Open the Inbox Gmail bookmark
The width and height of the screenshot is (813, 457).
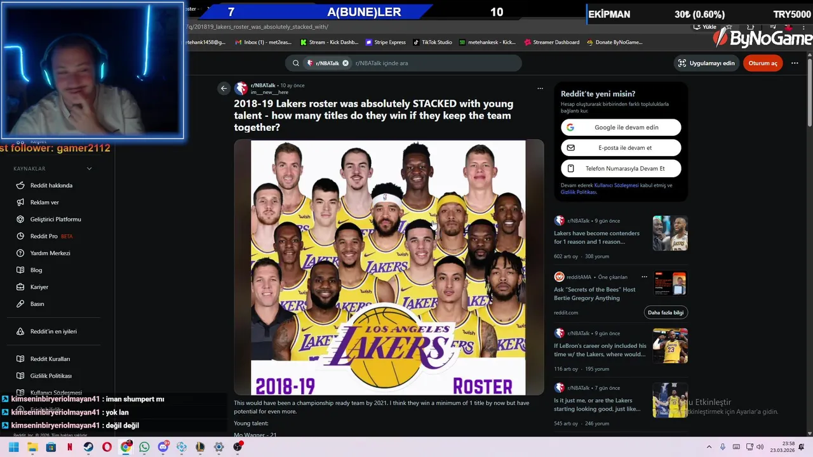[x=263, y=42]
